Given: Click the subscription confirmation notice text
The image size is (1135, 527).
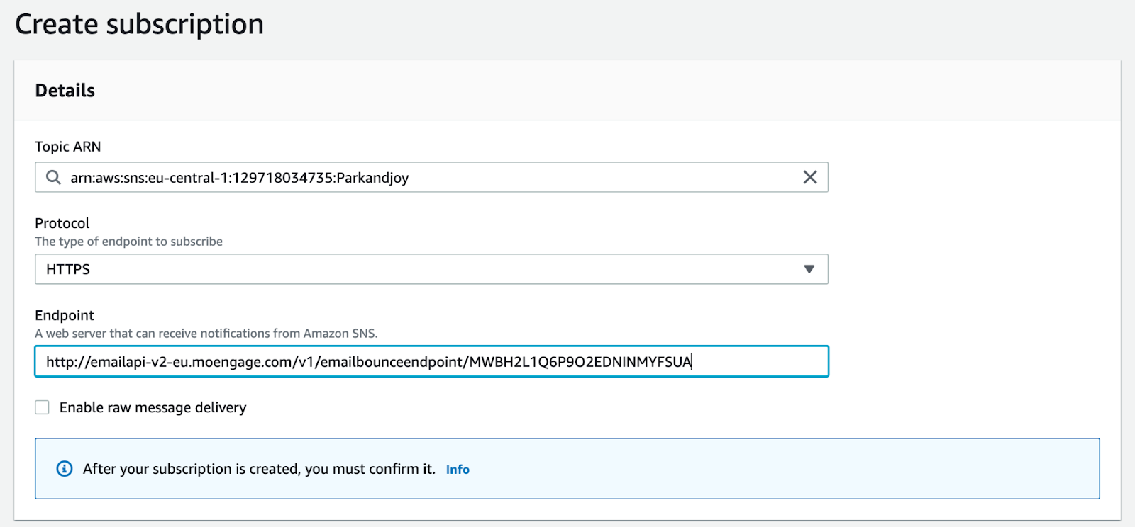Looking at the screenshot, I should [259, 469].
